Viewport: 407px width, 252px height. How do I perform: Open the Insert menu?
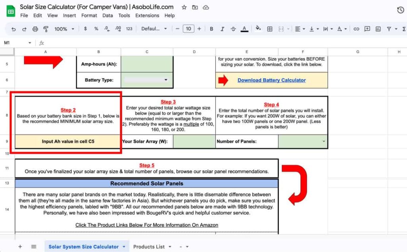click(70, 16)
